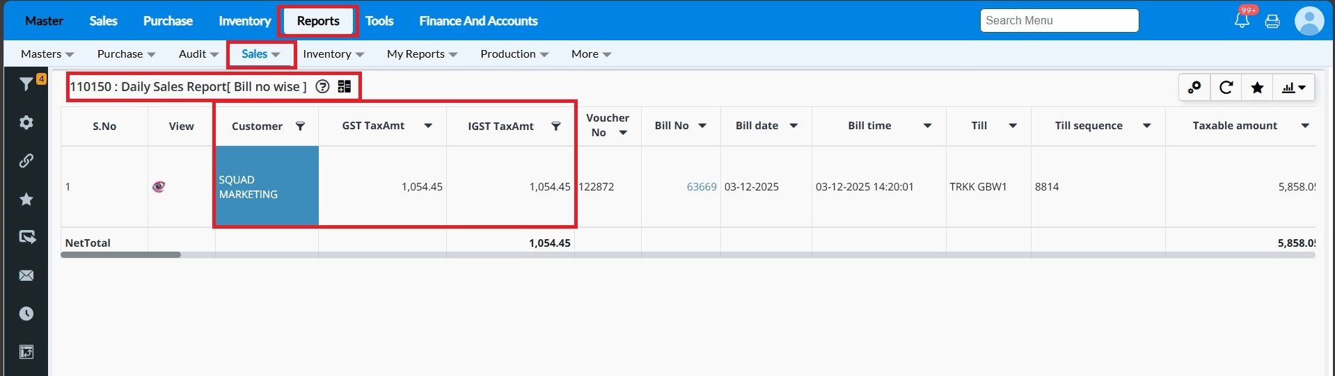Expand the chart options dropdown in toolbar
Image resolution: width=1335 pixels, height=376 pixels.
click(1294, 88)
